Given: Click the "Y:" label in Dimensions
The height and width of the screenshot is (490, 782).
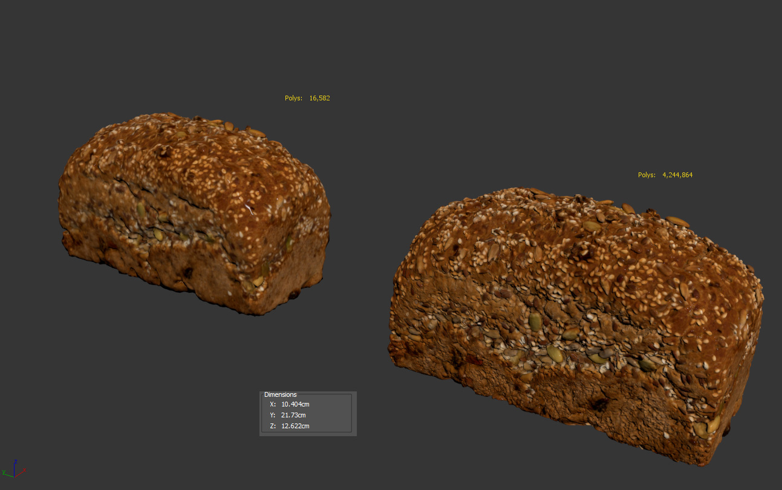Looking at the screenshot, I should click(x=273, y=415).
